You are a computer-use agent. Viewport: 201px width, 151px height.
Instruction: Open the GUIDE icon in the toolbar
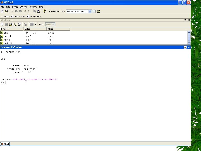click(39, 11)
